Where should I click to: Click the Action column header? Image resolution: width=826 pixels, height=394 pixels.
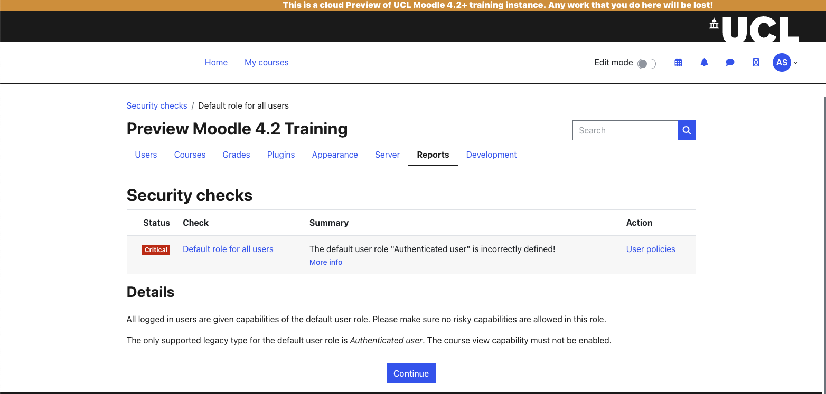[639, 223]
